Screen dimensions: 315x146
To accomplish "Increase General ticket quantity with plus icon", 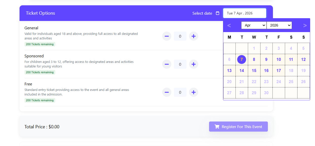I will tap(194, 36).
